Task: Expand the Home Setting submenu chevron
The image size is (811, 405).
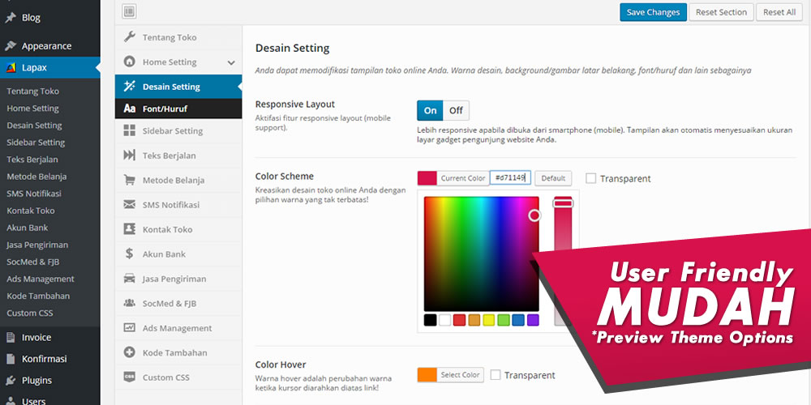Action: tap(231, 62)
